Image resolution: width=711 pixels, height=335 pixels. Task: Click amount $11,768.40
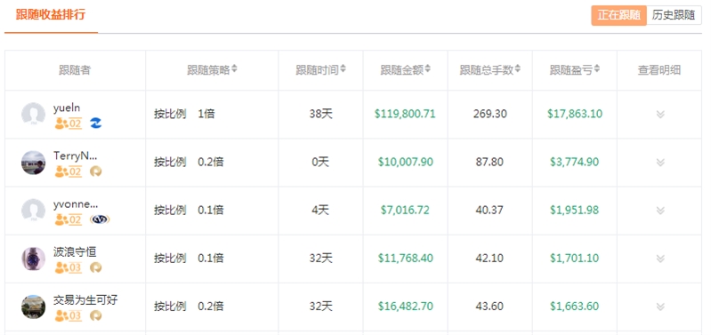[x=406, y=258]
